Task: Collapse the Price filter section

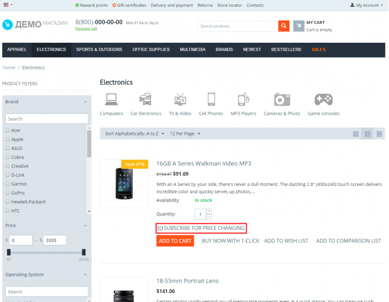Action: pos(85,225)
